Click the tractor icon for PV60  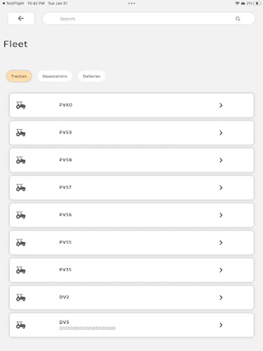pos(21,105)
